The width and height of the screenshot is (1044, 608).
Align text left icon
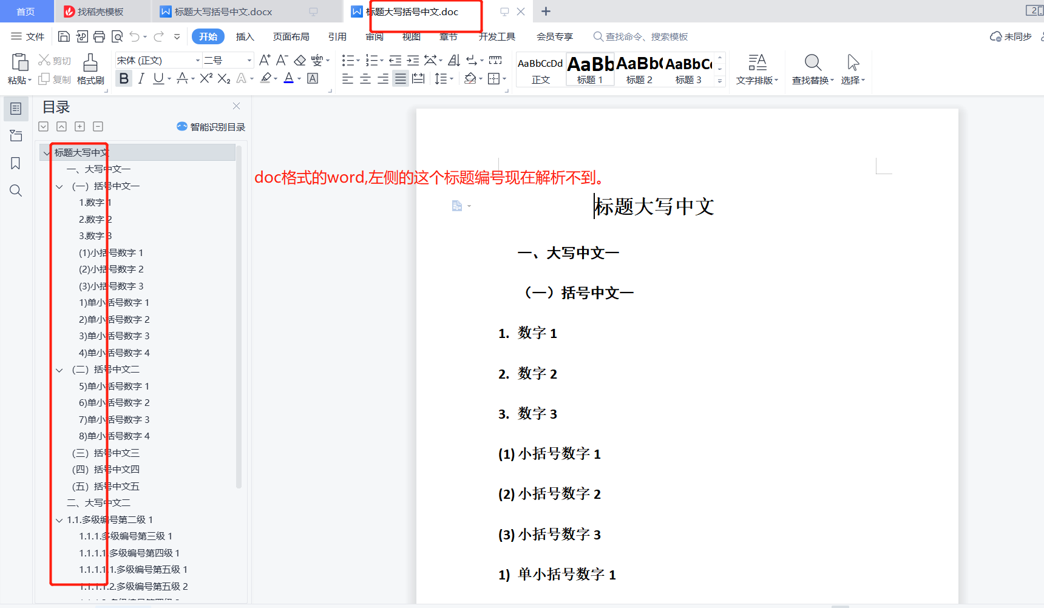(348, 78)
